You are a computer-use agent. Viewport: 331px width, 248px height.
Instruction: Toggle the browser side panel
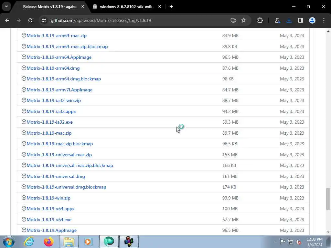[301, 20]
